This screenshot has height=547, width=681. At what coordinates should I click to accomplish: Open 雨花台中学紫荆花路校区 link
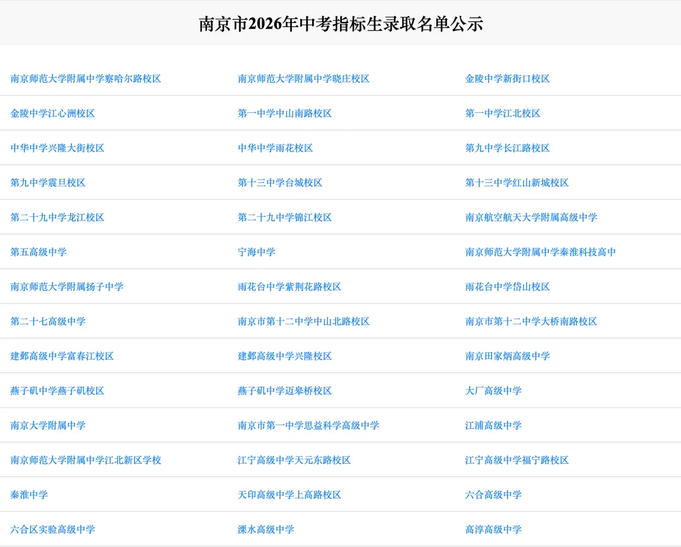[x=289, y=287]
